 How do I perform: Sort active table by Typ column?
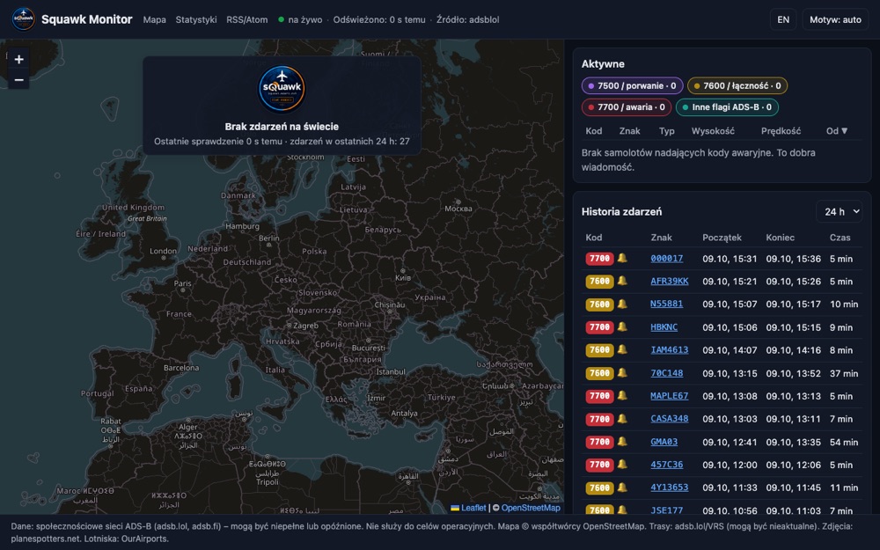667,131
